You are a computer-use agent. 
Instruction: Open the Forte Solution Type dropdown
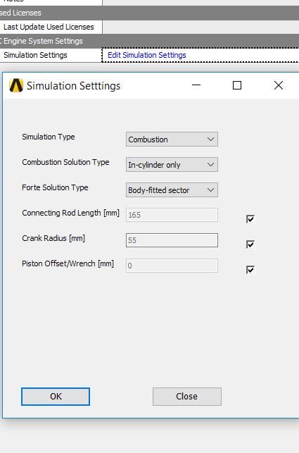click(172, 190)
